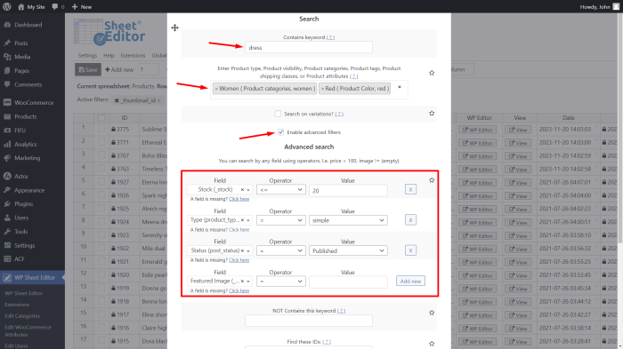Click the Sheet Editor logo

[109, 32]
